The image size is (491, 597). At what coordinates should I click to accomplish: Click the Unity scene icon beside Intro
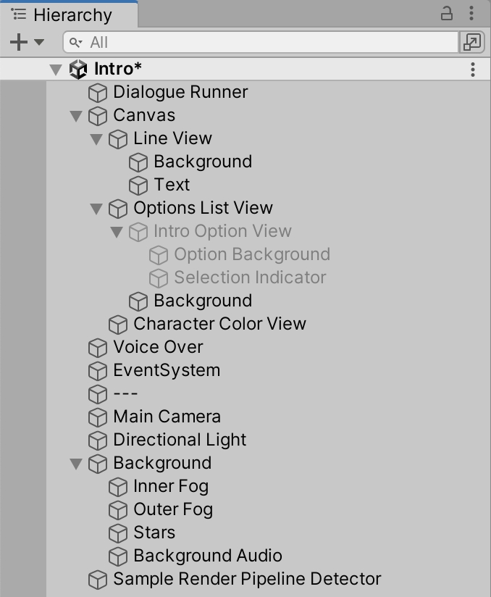78,70
